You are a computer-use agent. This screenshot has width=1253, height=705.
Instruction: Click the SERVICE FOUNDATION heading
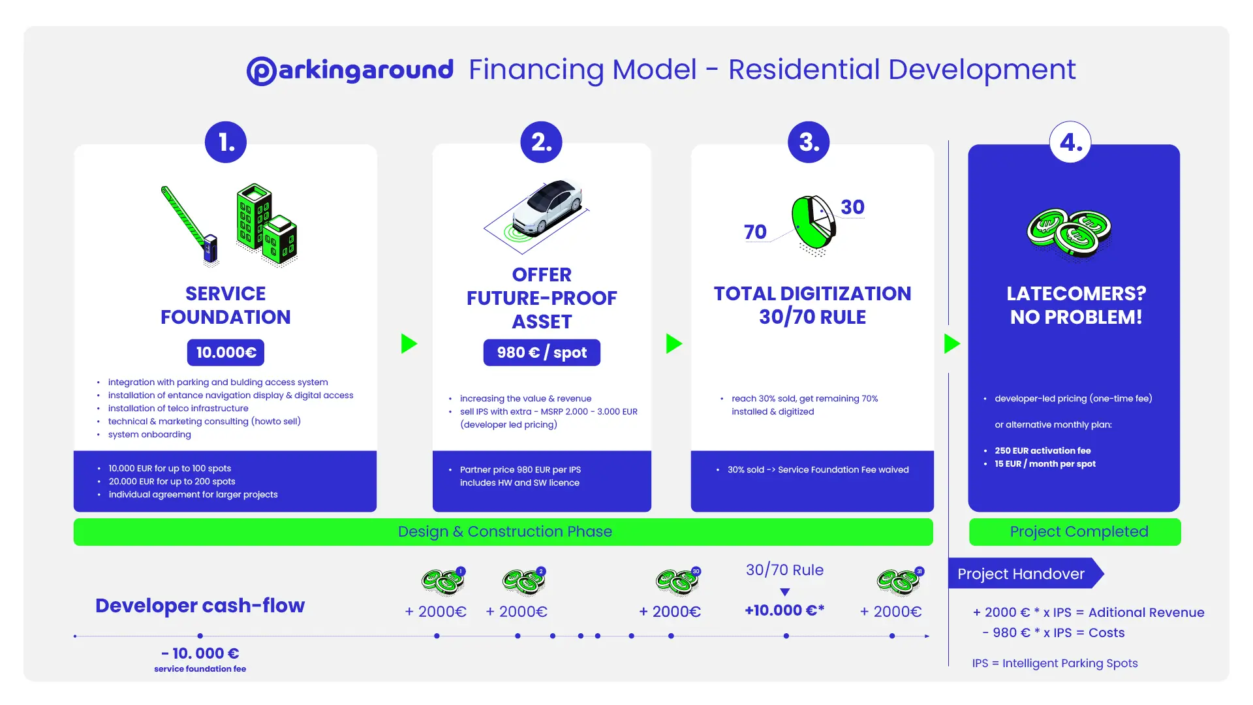[226, 305]
